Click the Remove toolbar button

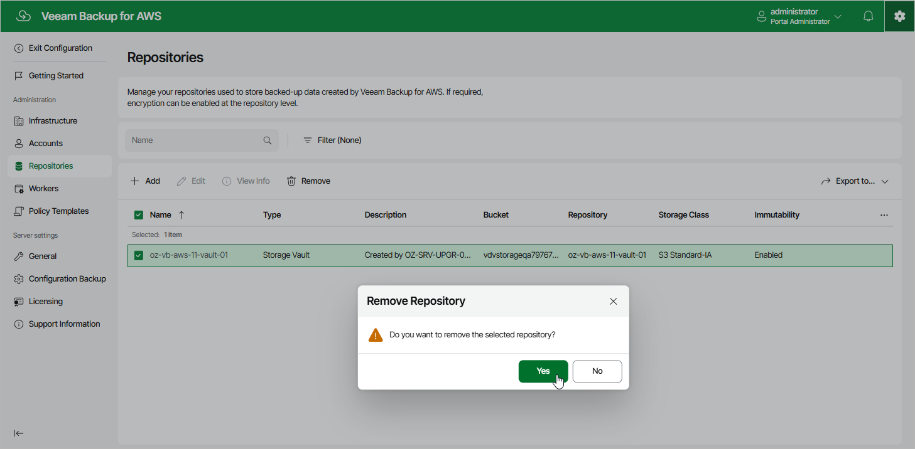[308, 181]
